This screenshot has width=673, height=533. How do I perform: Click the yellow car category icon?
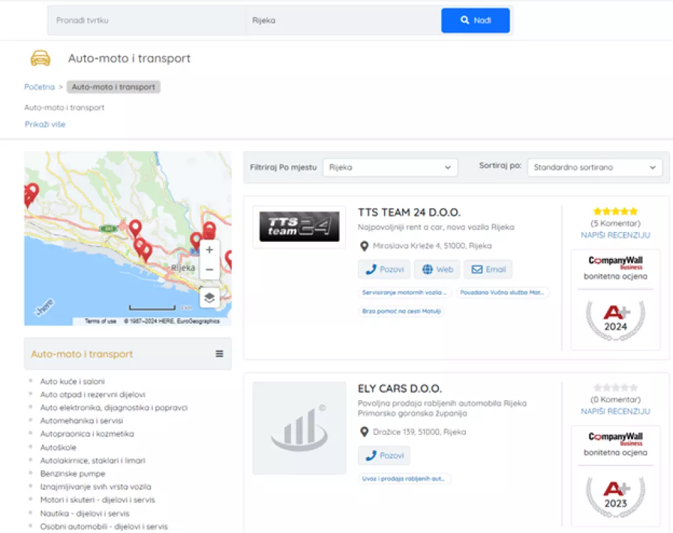pos(40,58)
